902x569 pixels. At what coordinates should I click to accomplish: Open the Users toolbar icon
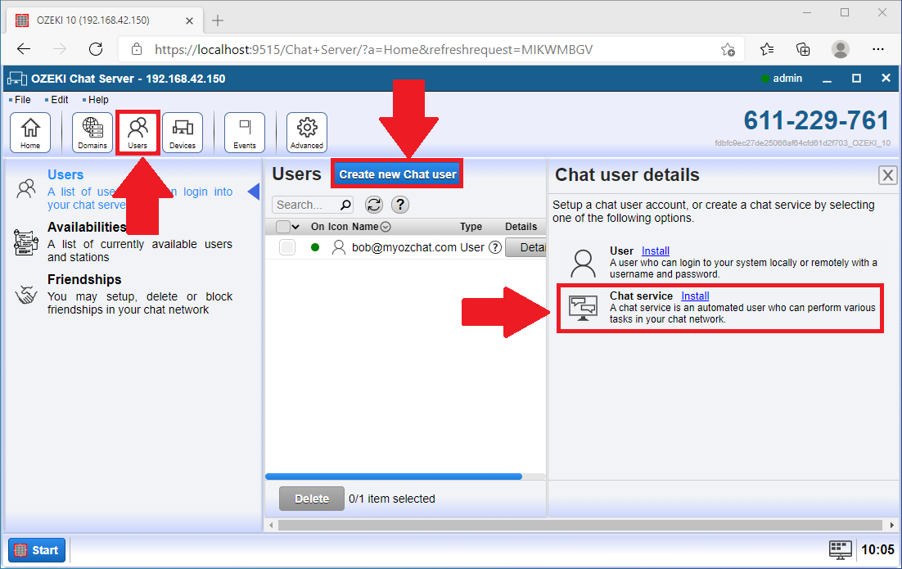coord(138,131)
